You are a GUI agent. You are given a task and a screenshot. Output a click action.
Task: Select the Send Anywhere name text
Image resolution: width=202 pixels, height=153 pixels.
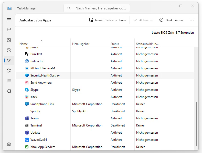point(41,83)
